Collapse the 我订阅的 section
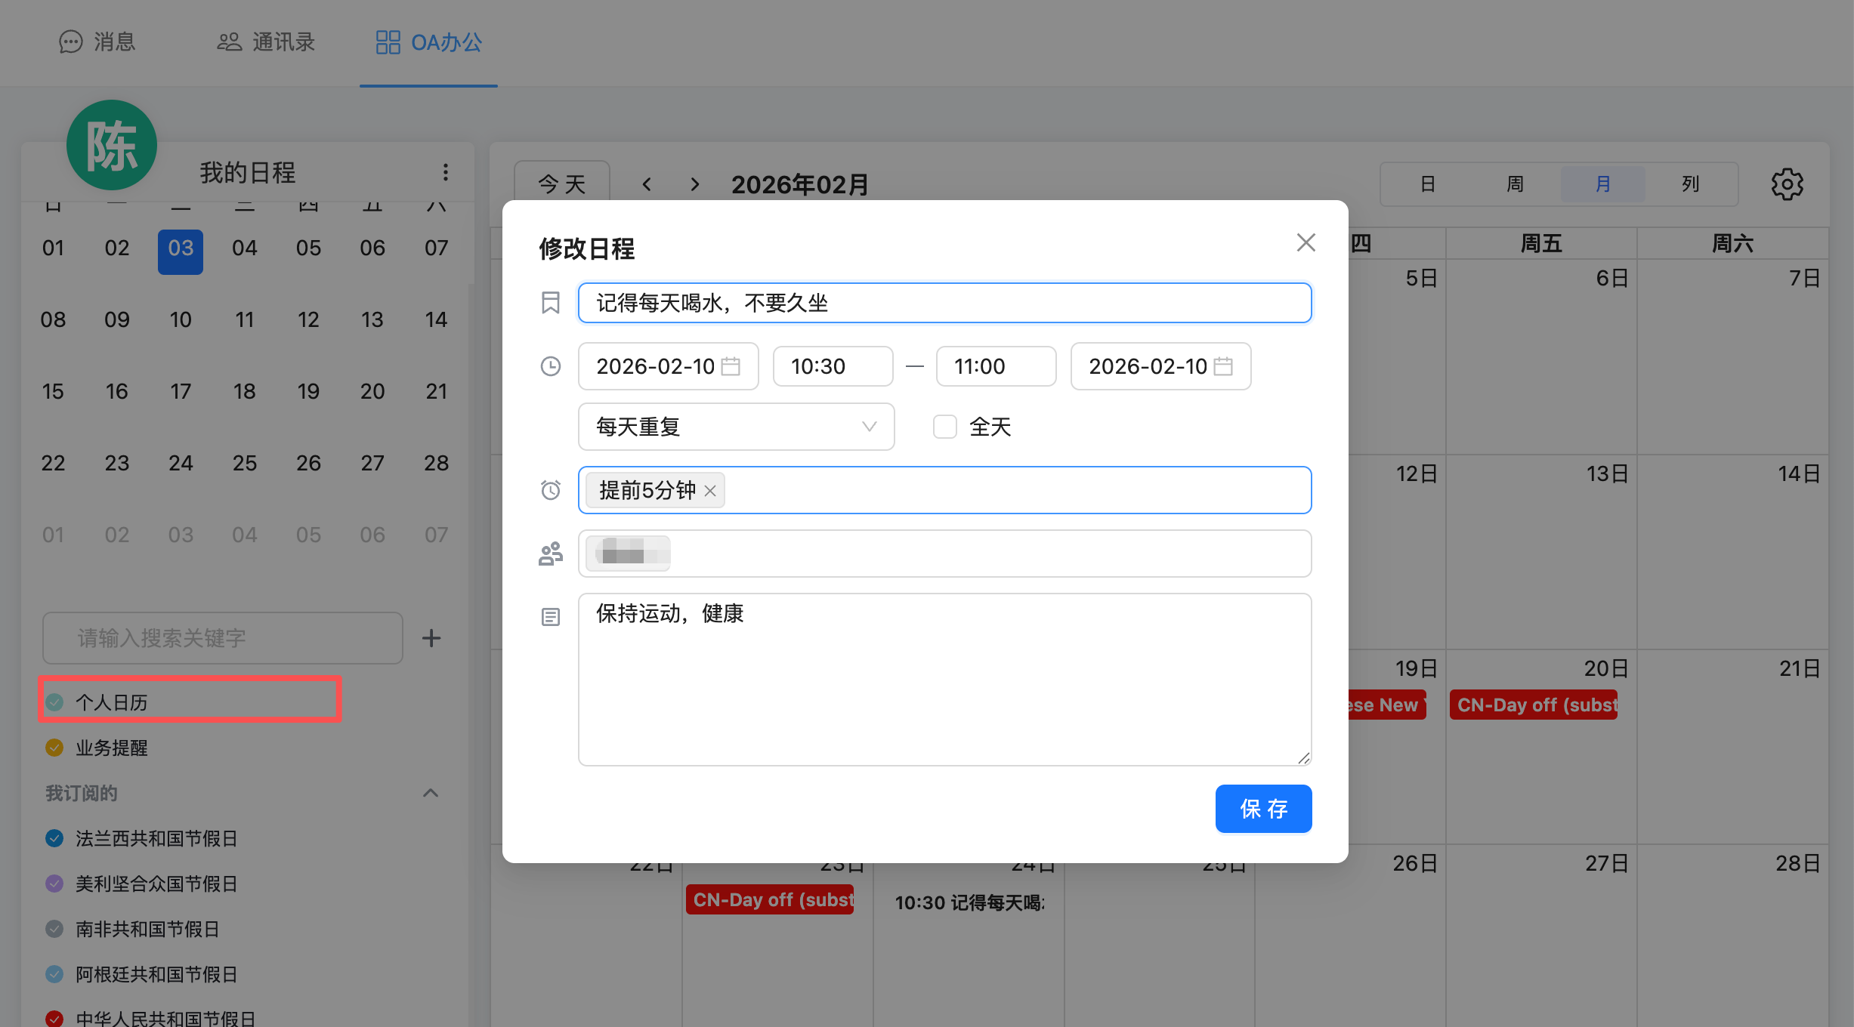This screenshot has height=1027, width=1854. [431, 793]
